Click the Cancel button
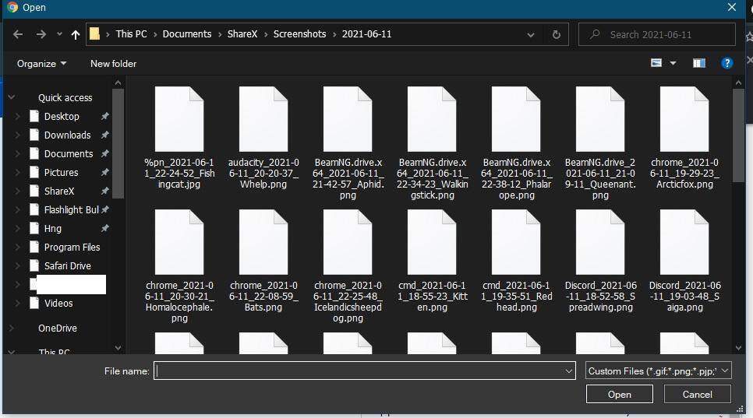This screenshot has height=418, width=753. 697,395
